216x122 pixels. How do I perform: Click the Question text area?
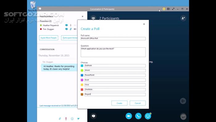point(113,52)
